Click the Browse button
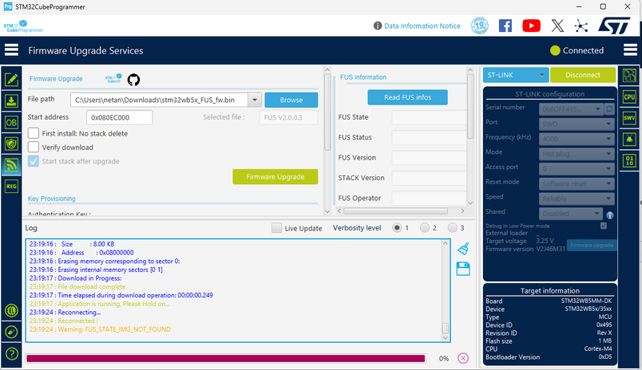The height and width of the screenshot is (370, 642). point(291,100)
